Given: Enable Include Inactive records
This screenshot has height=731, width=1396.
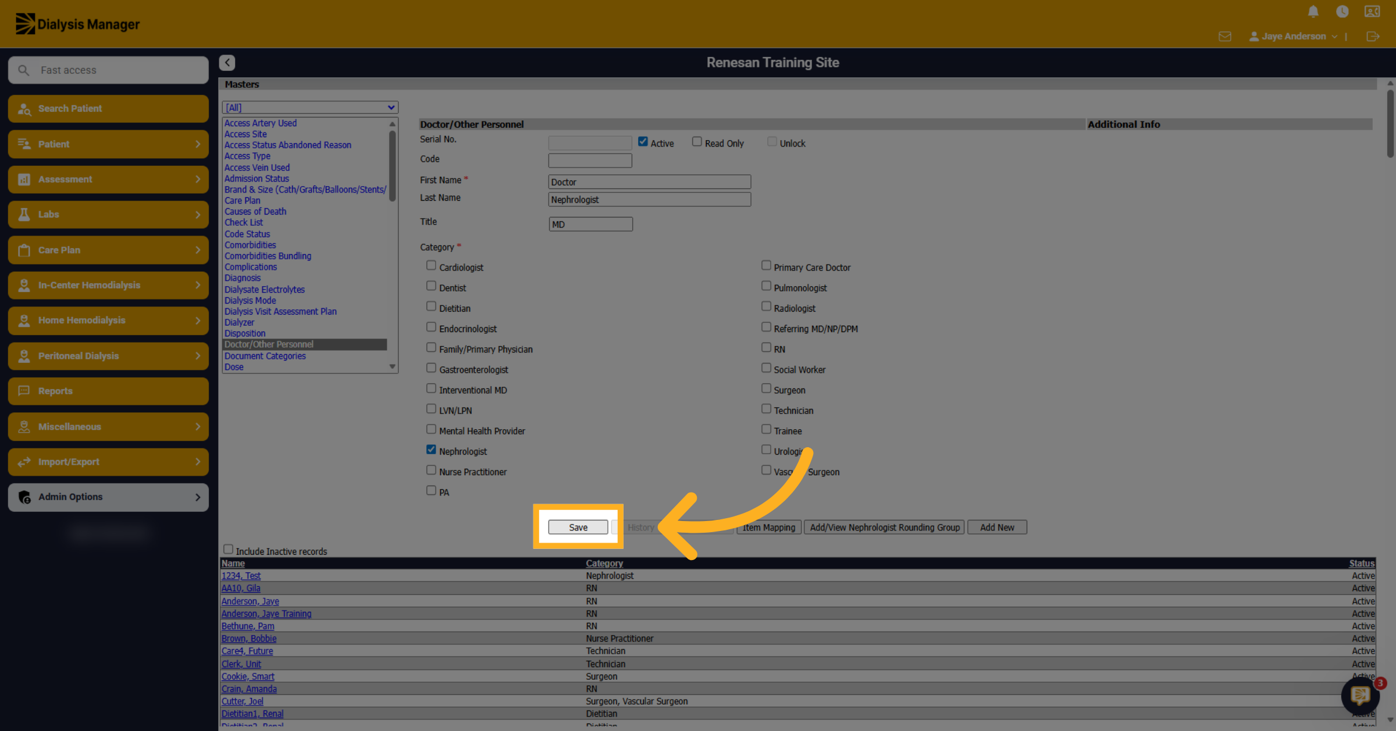Looking at the screenshot, I should (228, 549).
